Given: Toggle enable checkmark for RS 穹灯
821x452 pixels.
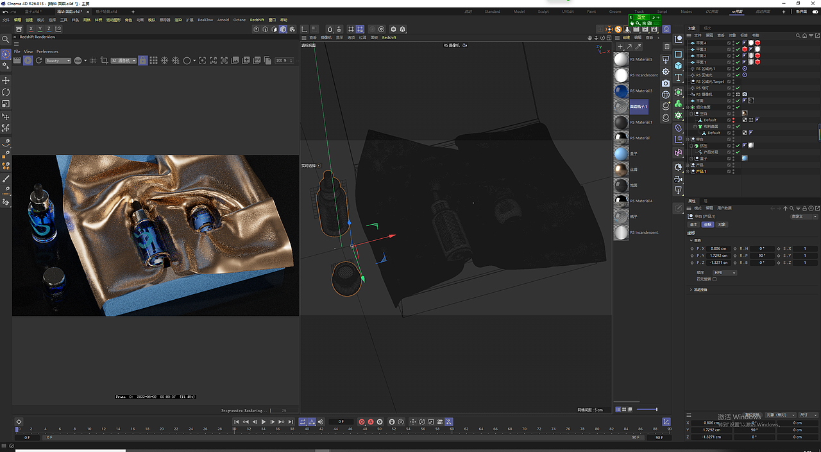Looking at the screenshot, I should click(738, 88).
